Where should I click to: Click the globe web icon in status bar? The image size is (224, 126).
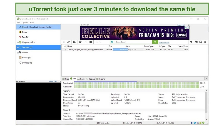click(x=198, y=123)
